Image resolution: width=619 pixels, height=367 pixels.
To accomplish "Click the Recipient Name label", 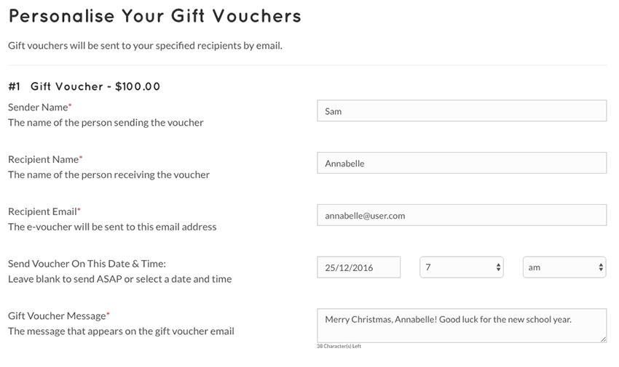I will coord(45,159).
